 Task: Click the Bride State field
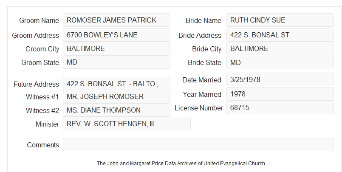click(x=280, y=62)
